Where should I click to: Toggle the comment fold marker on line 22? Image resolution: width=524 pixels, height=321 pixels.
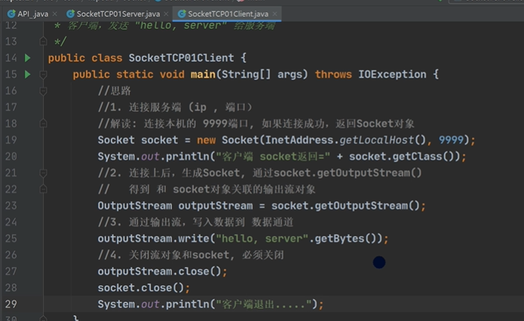coord(43,189)
